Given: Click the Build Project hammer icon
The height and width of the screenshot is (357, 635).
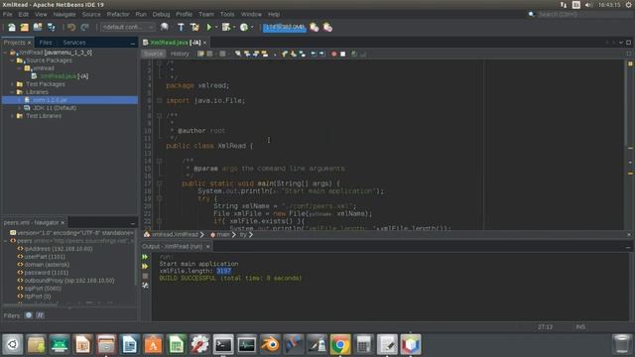Looking at the screenshot, I should (181, 27).
